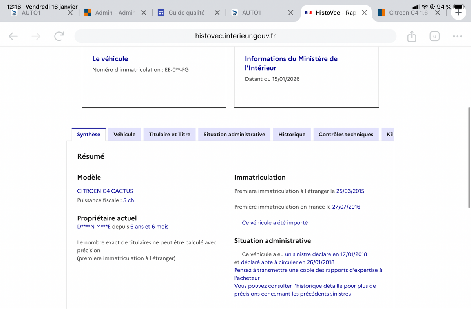Click the historique détaillé information link
The height and width of the screenshot is (309, 471).
point(305,286)
